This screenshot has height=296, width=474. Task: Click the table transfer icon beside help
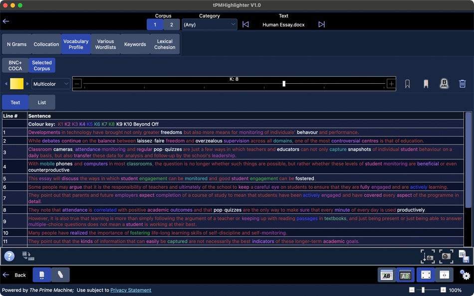(28, 256)
